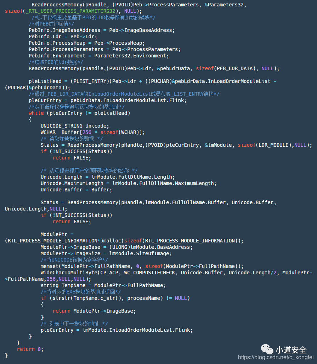Click the WideCharToMultiByte(CP_ACP call line
The width and height of the screenshot is (317, 364).
(176, 273)
